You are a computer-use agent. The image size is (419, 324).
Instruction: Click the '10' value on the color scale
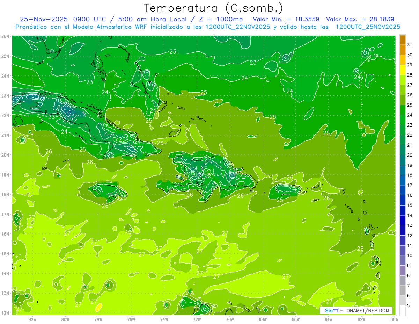coord(410,255)
